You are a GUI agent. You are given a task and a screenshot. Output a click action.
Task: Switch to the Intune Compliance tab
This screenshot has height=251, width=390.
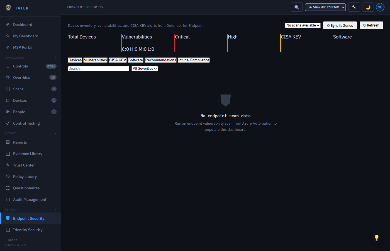click(194, 60)
